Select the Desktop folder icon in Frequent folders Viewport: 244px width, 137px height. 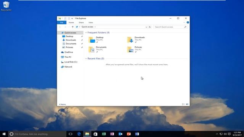click(x=91, y=40)
